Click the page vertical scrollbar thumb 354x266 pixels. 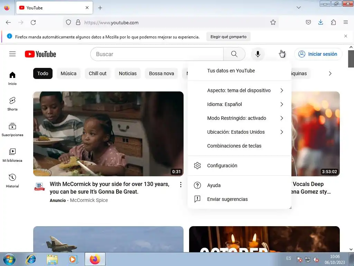[x=351, y=59]
